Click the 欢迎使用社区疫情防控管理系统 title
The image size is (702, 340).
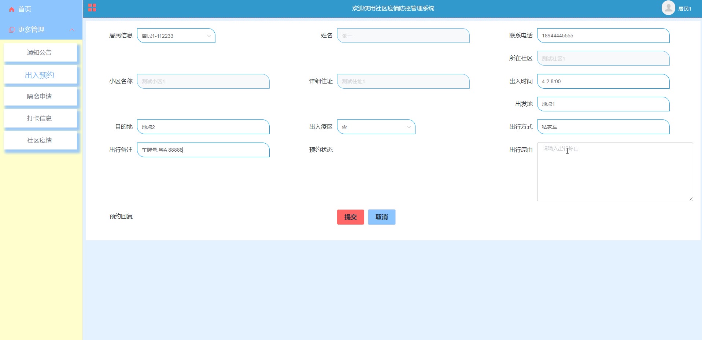(393, 8)
